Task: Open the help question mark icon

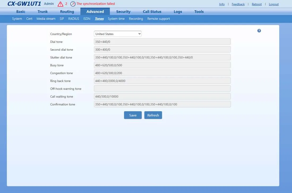Action: (259, 31)
